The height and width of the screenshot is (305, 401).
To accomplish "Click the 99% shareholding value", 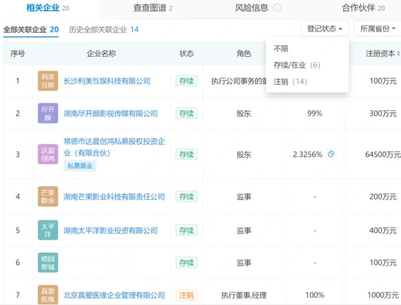I will pyautogui.click(x=314, y=113).
